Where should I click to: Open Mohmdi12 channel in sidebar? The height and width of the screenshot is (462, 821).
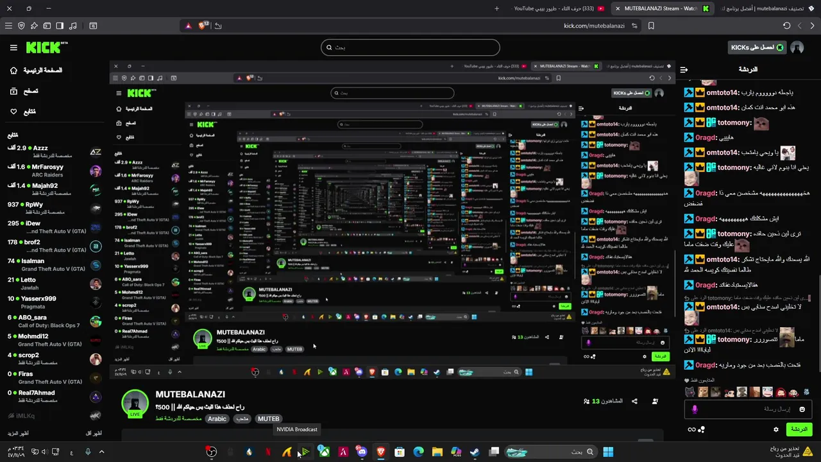point(55,340)
